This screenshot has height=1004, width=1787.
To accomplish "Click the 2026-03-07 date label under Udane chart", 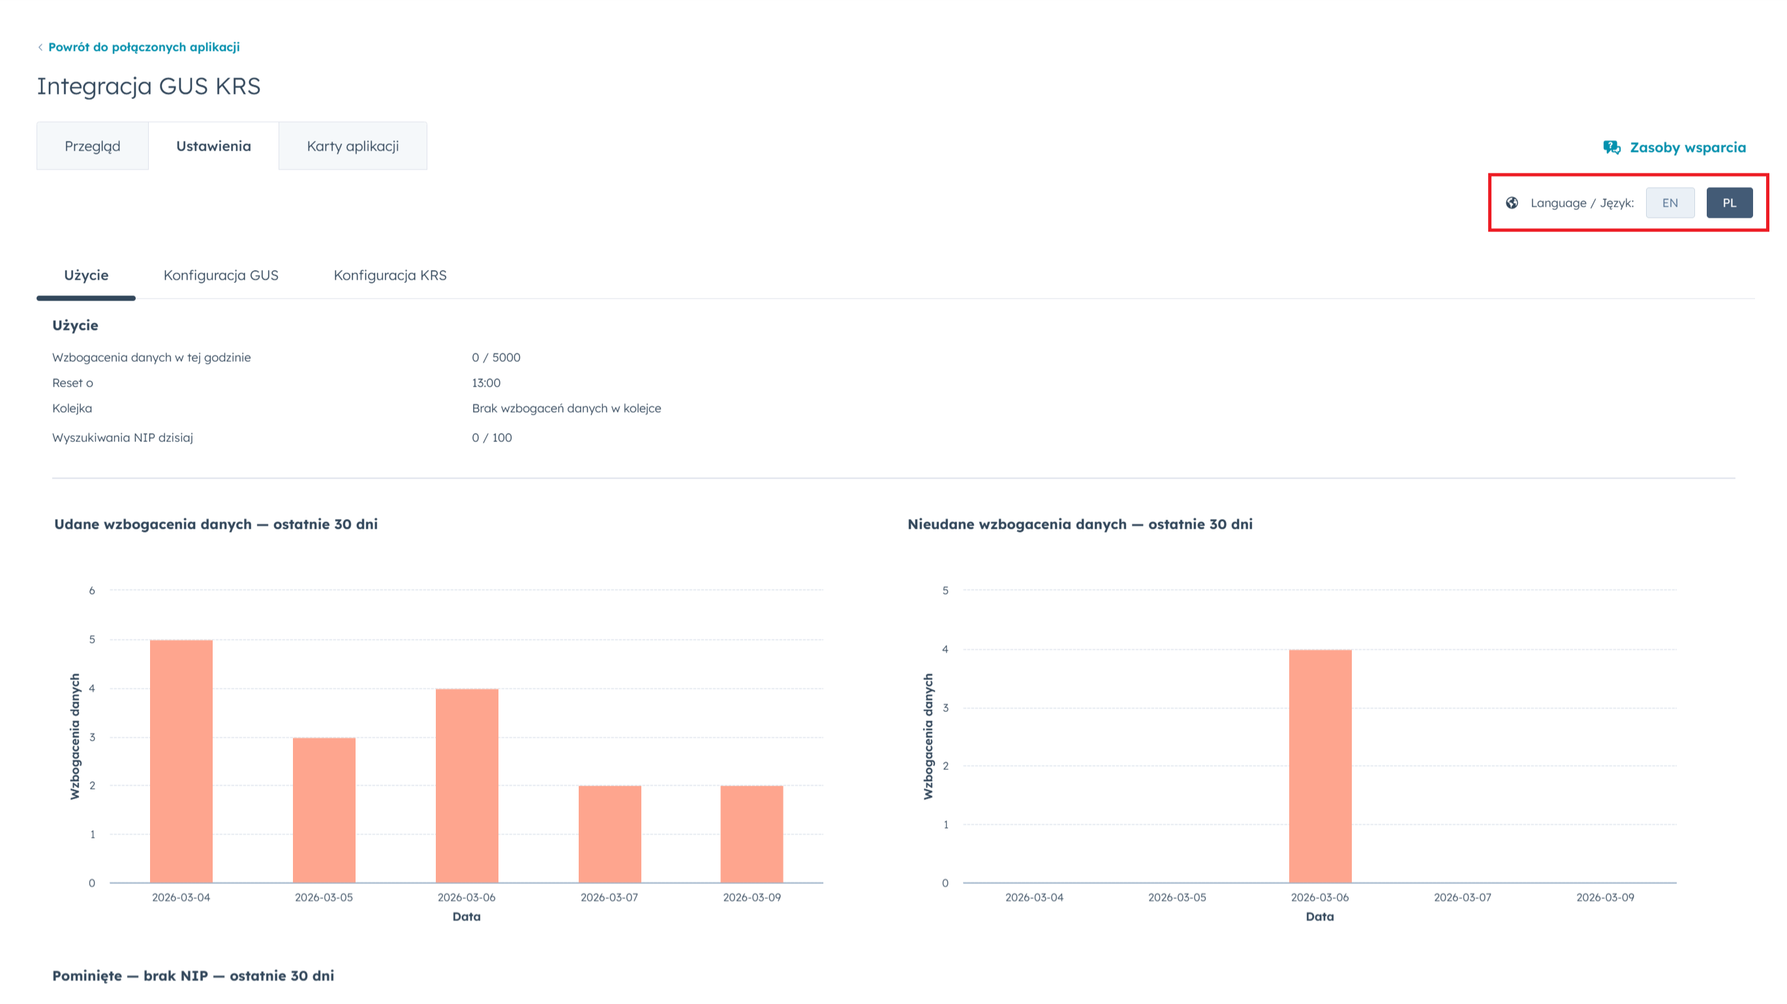I will [609, 897].
